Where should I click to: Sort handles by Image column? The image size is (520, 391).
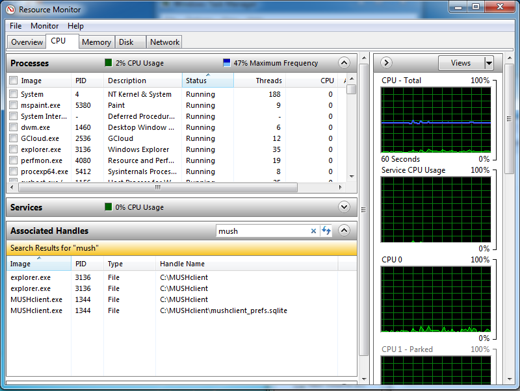click(39, 264)
